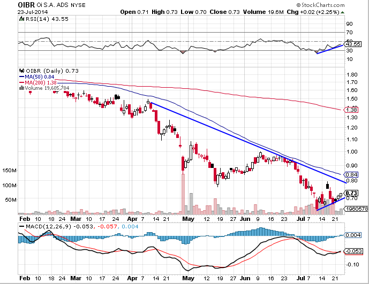Click the MACD value tag -0.053
The image size is (369, 284).
(x=353, y=251)
